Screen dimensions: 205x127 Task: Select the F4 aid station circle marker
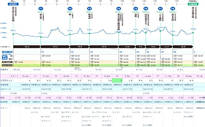point(119,9)
